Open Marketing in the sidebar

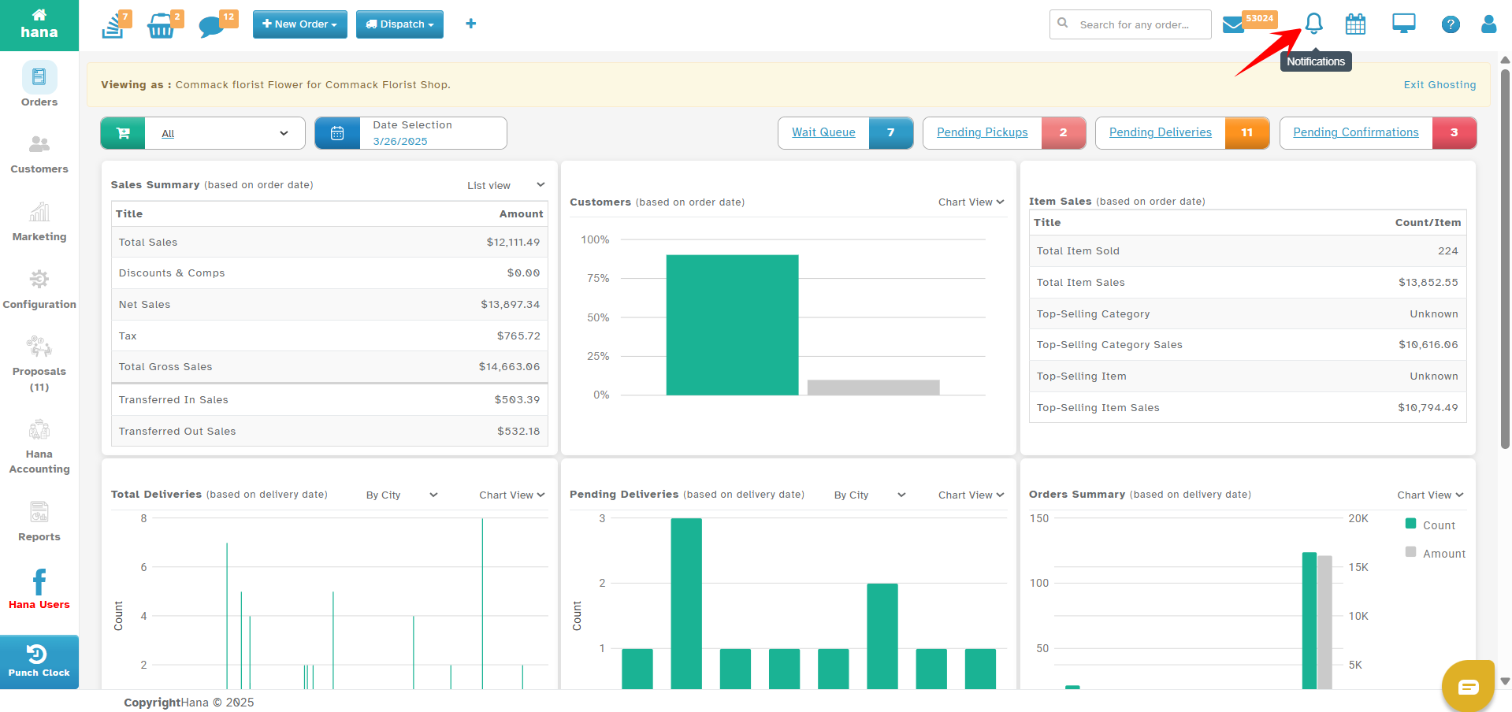click(39, 222)
